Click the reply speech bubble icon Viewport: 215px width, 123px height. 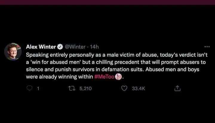coord(30,88)
